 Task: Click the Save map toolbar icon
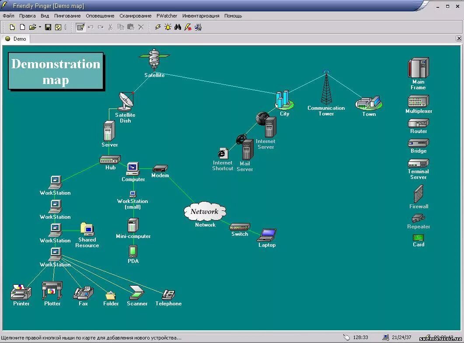(48, 27)
